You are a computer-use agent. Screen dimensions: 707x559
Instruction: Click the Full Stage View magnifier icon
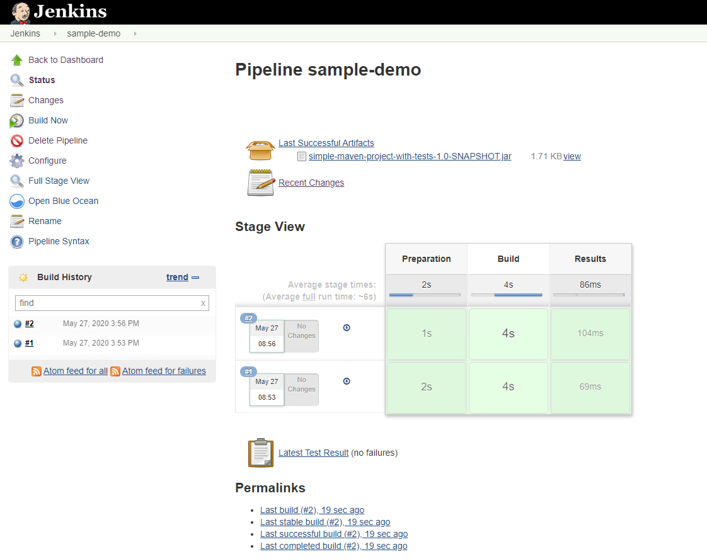click(x=16, y=181)
